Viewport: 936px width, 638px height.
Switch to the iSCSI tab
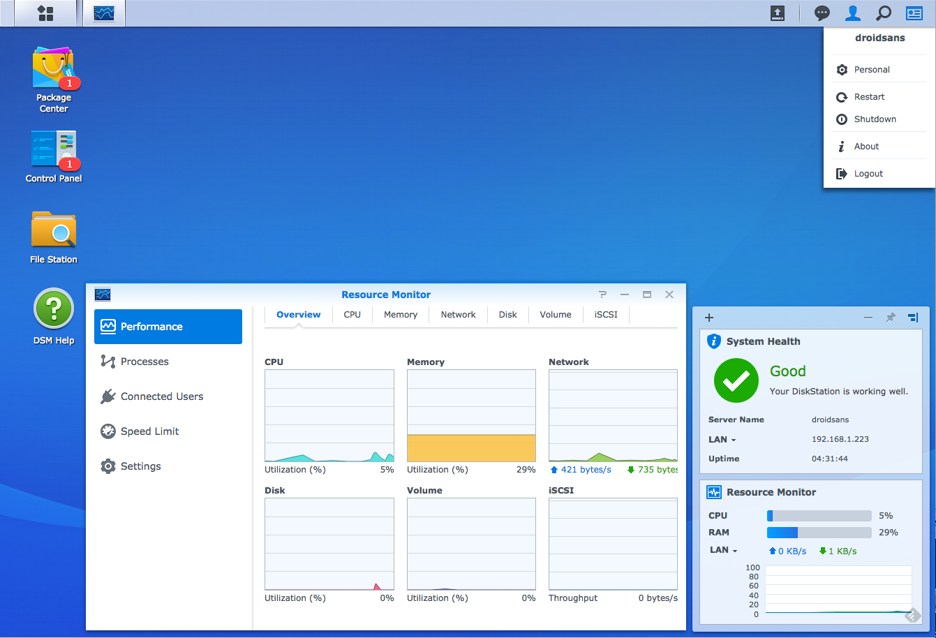point(606,315)
